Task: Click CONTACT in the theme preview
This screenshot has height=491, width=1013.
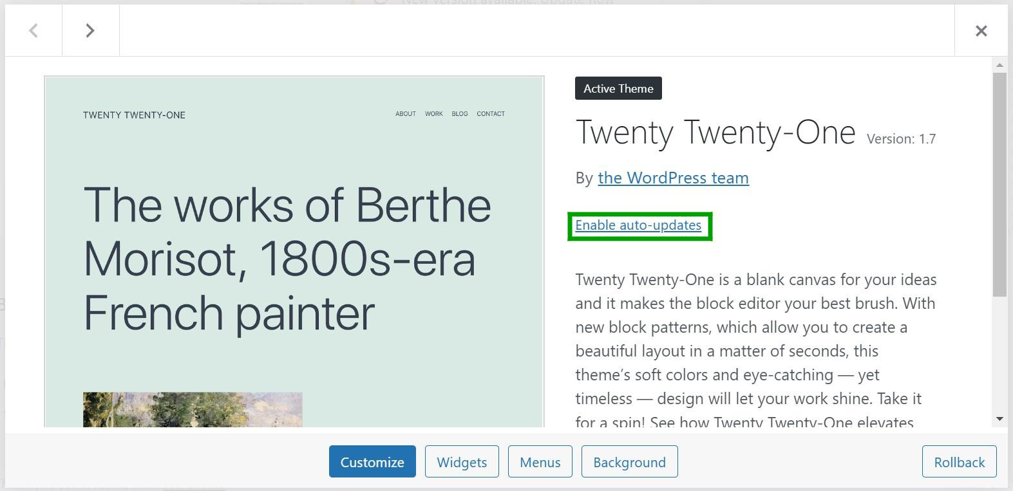Action: [491, 114]
